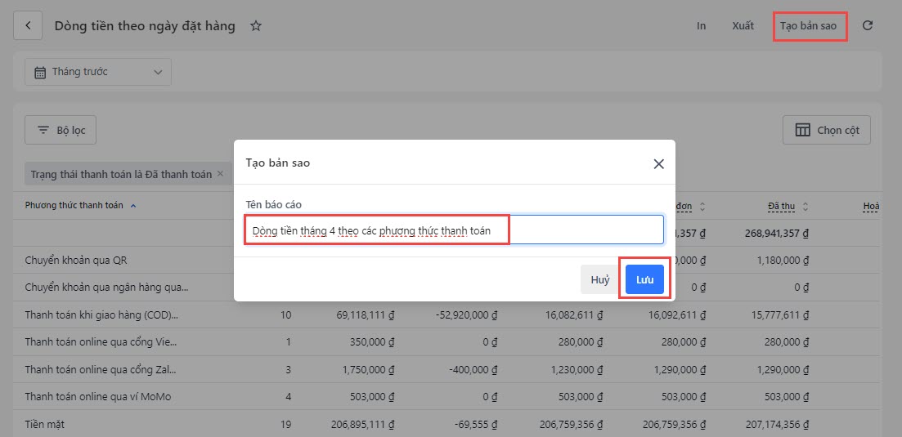902x437 pixels.
Task: Sort the Đã thu column
Action: (805, 207)
